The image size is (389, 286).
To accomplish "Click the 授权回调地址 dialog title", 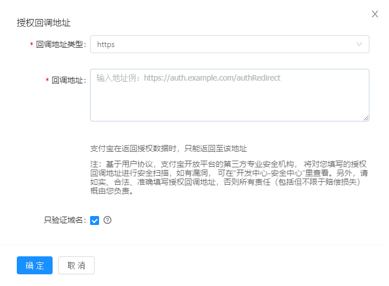I will pyautogui.click(x=44, y=23).
